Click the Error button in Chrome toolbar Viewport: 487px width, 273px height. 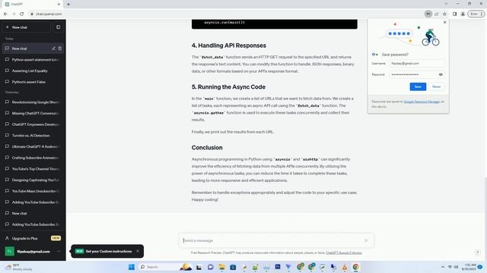[x=476, y=14]
